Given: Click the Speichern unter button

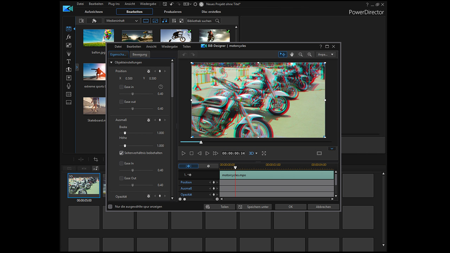Looking at the screenshot, I should pos(254,207).
